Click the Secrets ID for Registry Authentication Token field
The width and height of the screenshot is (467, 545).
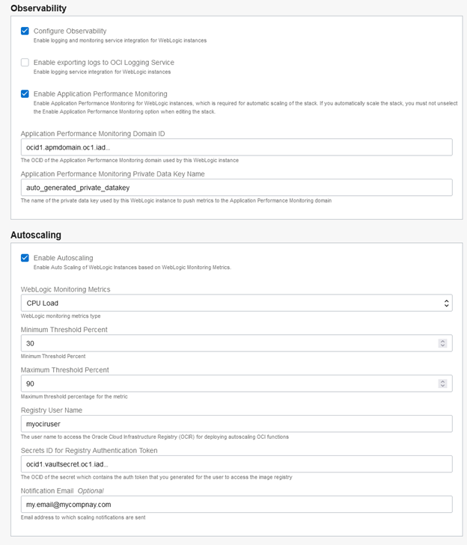(x=236, y=464)
